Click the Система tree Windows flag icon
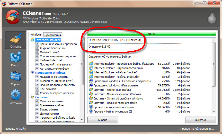222x134 pixels. point(32,97)
